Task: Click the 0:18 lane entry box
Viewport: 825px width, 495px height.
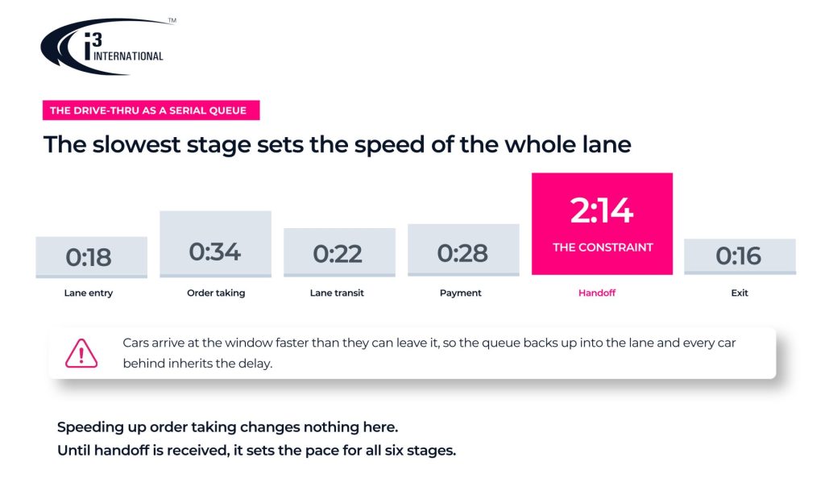Action: point(92,257)
